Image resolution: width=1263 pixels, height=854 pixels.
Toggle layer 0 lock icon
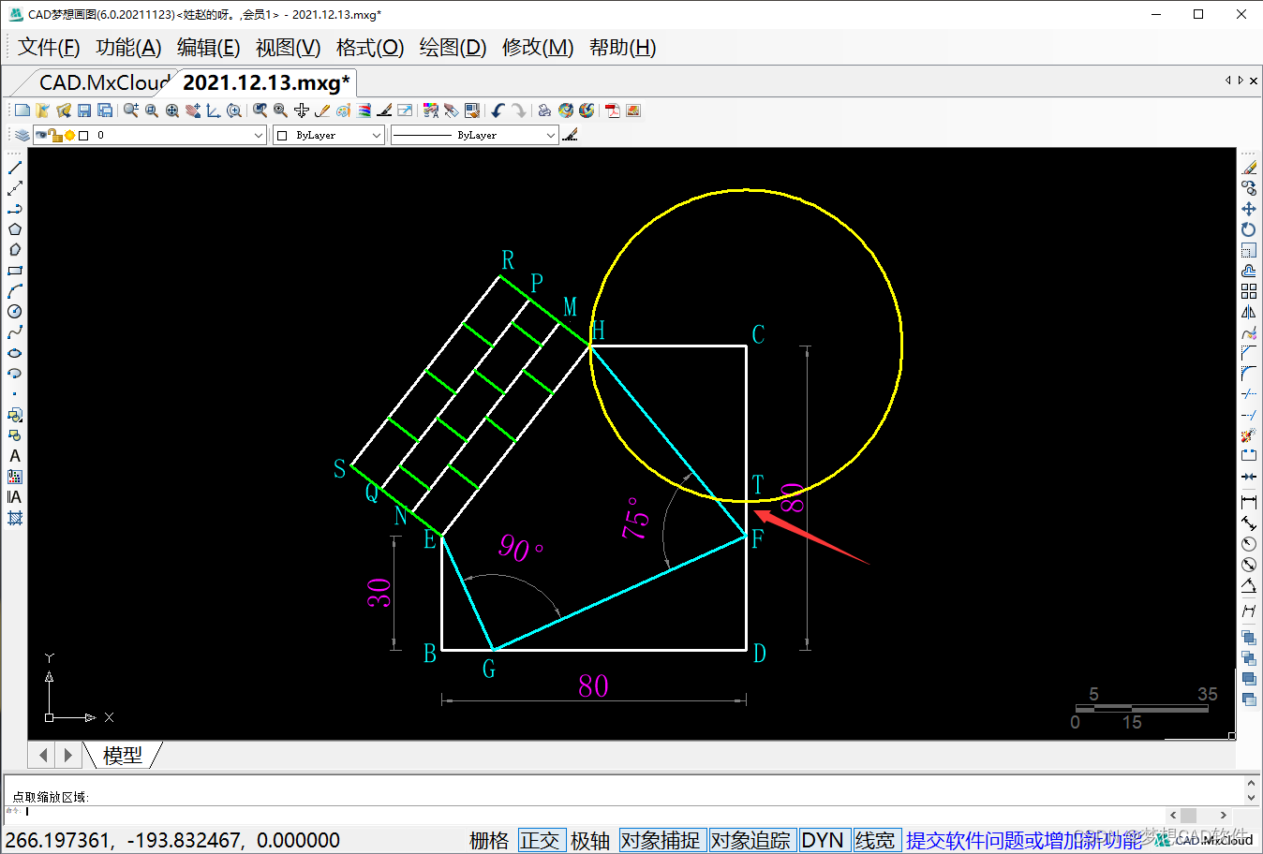(x=55, y=135)
